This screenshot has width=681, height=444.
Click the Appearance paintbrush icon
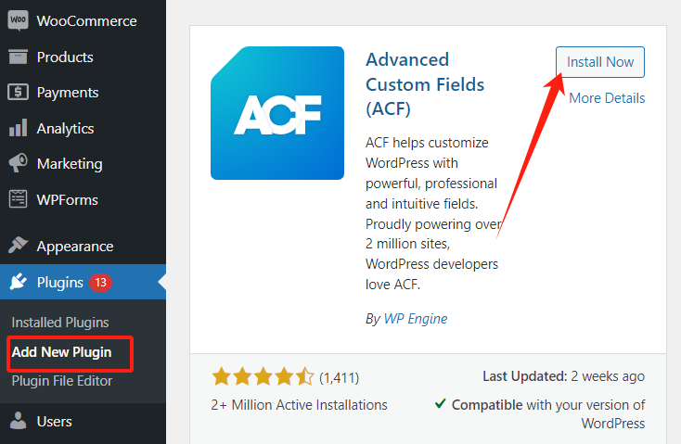[18, 247]
